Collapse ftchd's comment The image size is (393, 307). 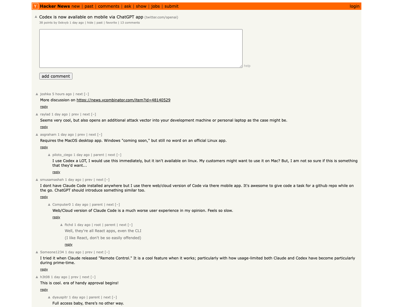click(130, 225)
